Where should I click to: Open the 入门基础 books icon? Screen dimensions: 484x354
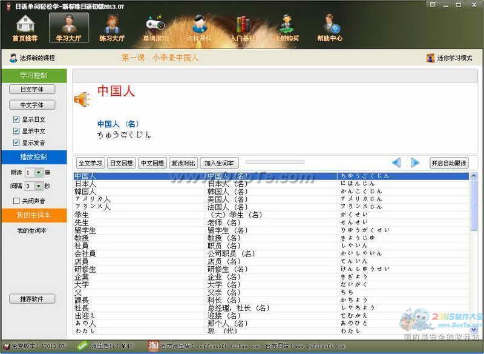[x=243, y=28]
